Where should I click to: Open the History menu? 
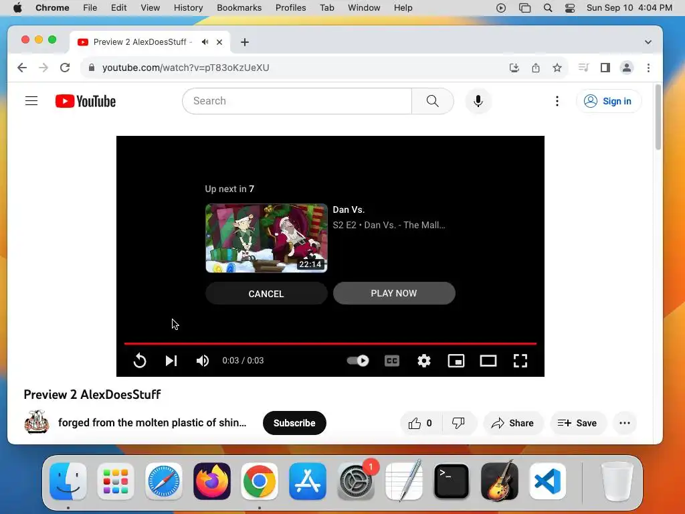pyautogui.click(x=188, y=8)
